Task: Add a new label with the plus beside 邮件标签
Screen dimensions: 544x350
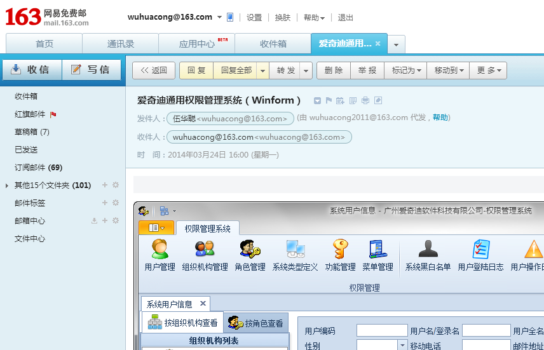Action: click(x=105, y=203)
